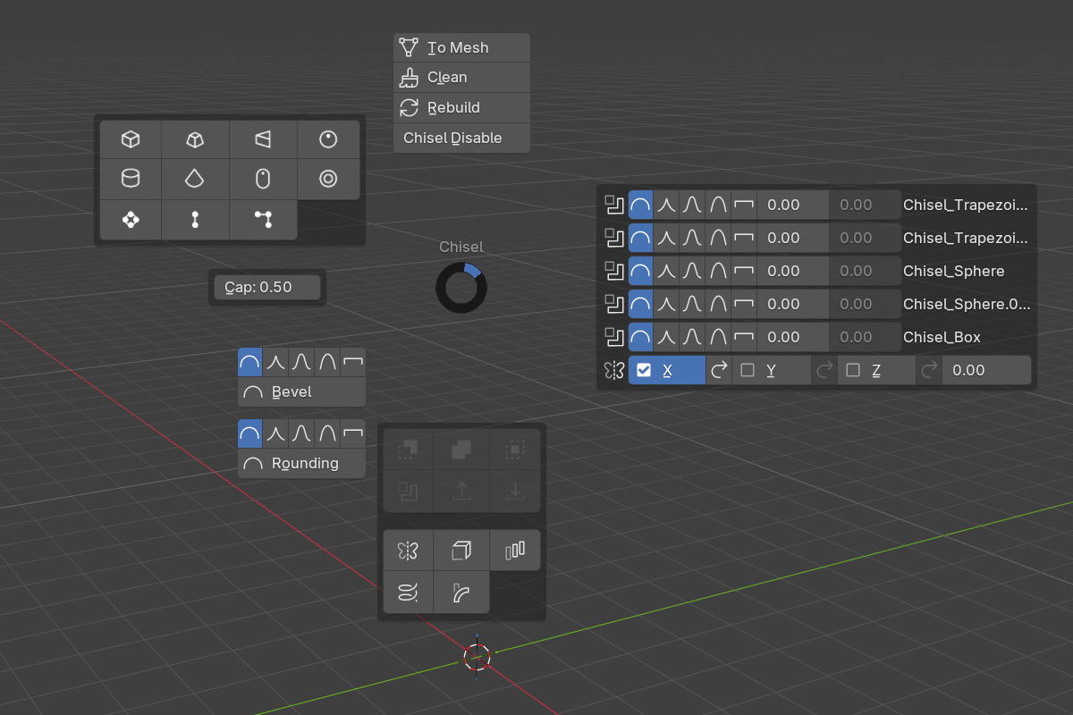This screenshot has height=715, width=1073.
Task: Click the 0.00 field in mirror row
Action: [986, 370]
